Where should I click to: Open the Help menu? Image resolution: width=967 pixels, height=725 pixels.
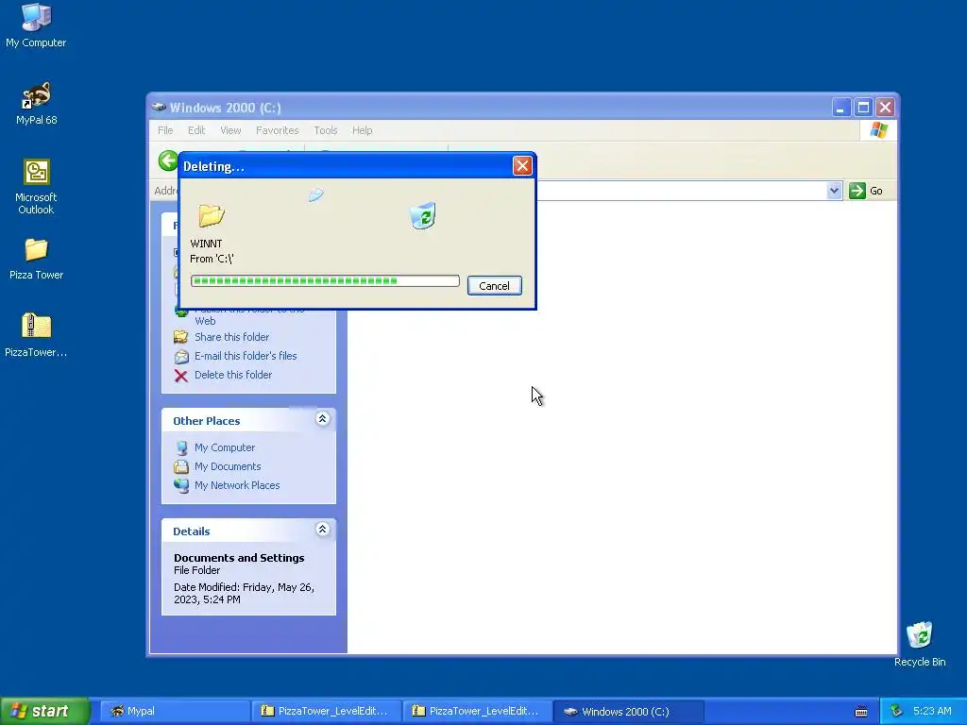pyautogui.click(x=362, y=130)
